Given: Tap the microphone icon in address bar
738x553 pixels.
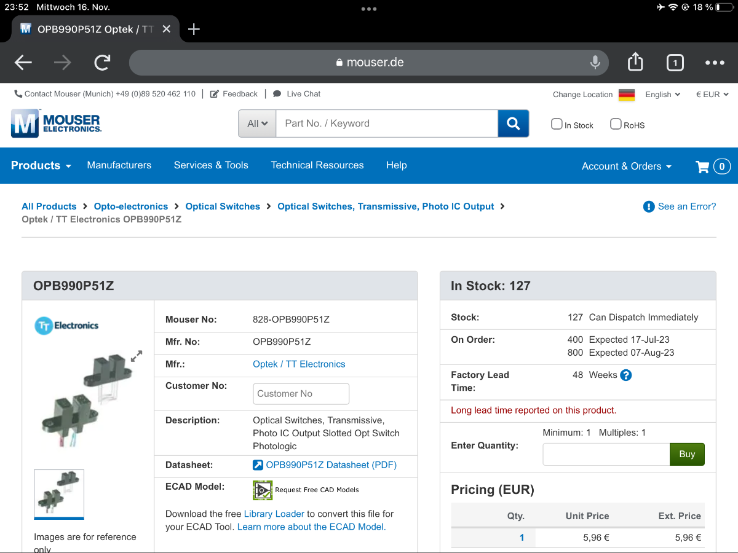Looking at the screenshot, I should (x=595, y=62).
